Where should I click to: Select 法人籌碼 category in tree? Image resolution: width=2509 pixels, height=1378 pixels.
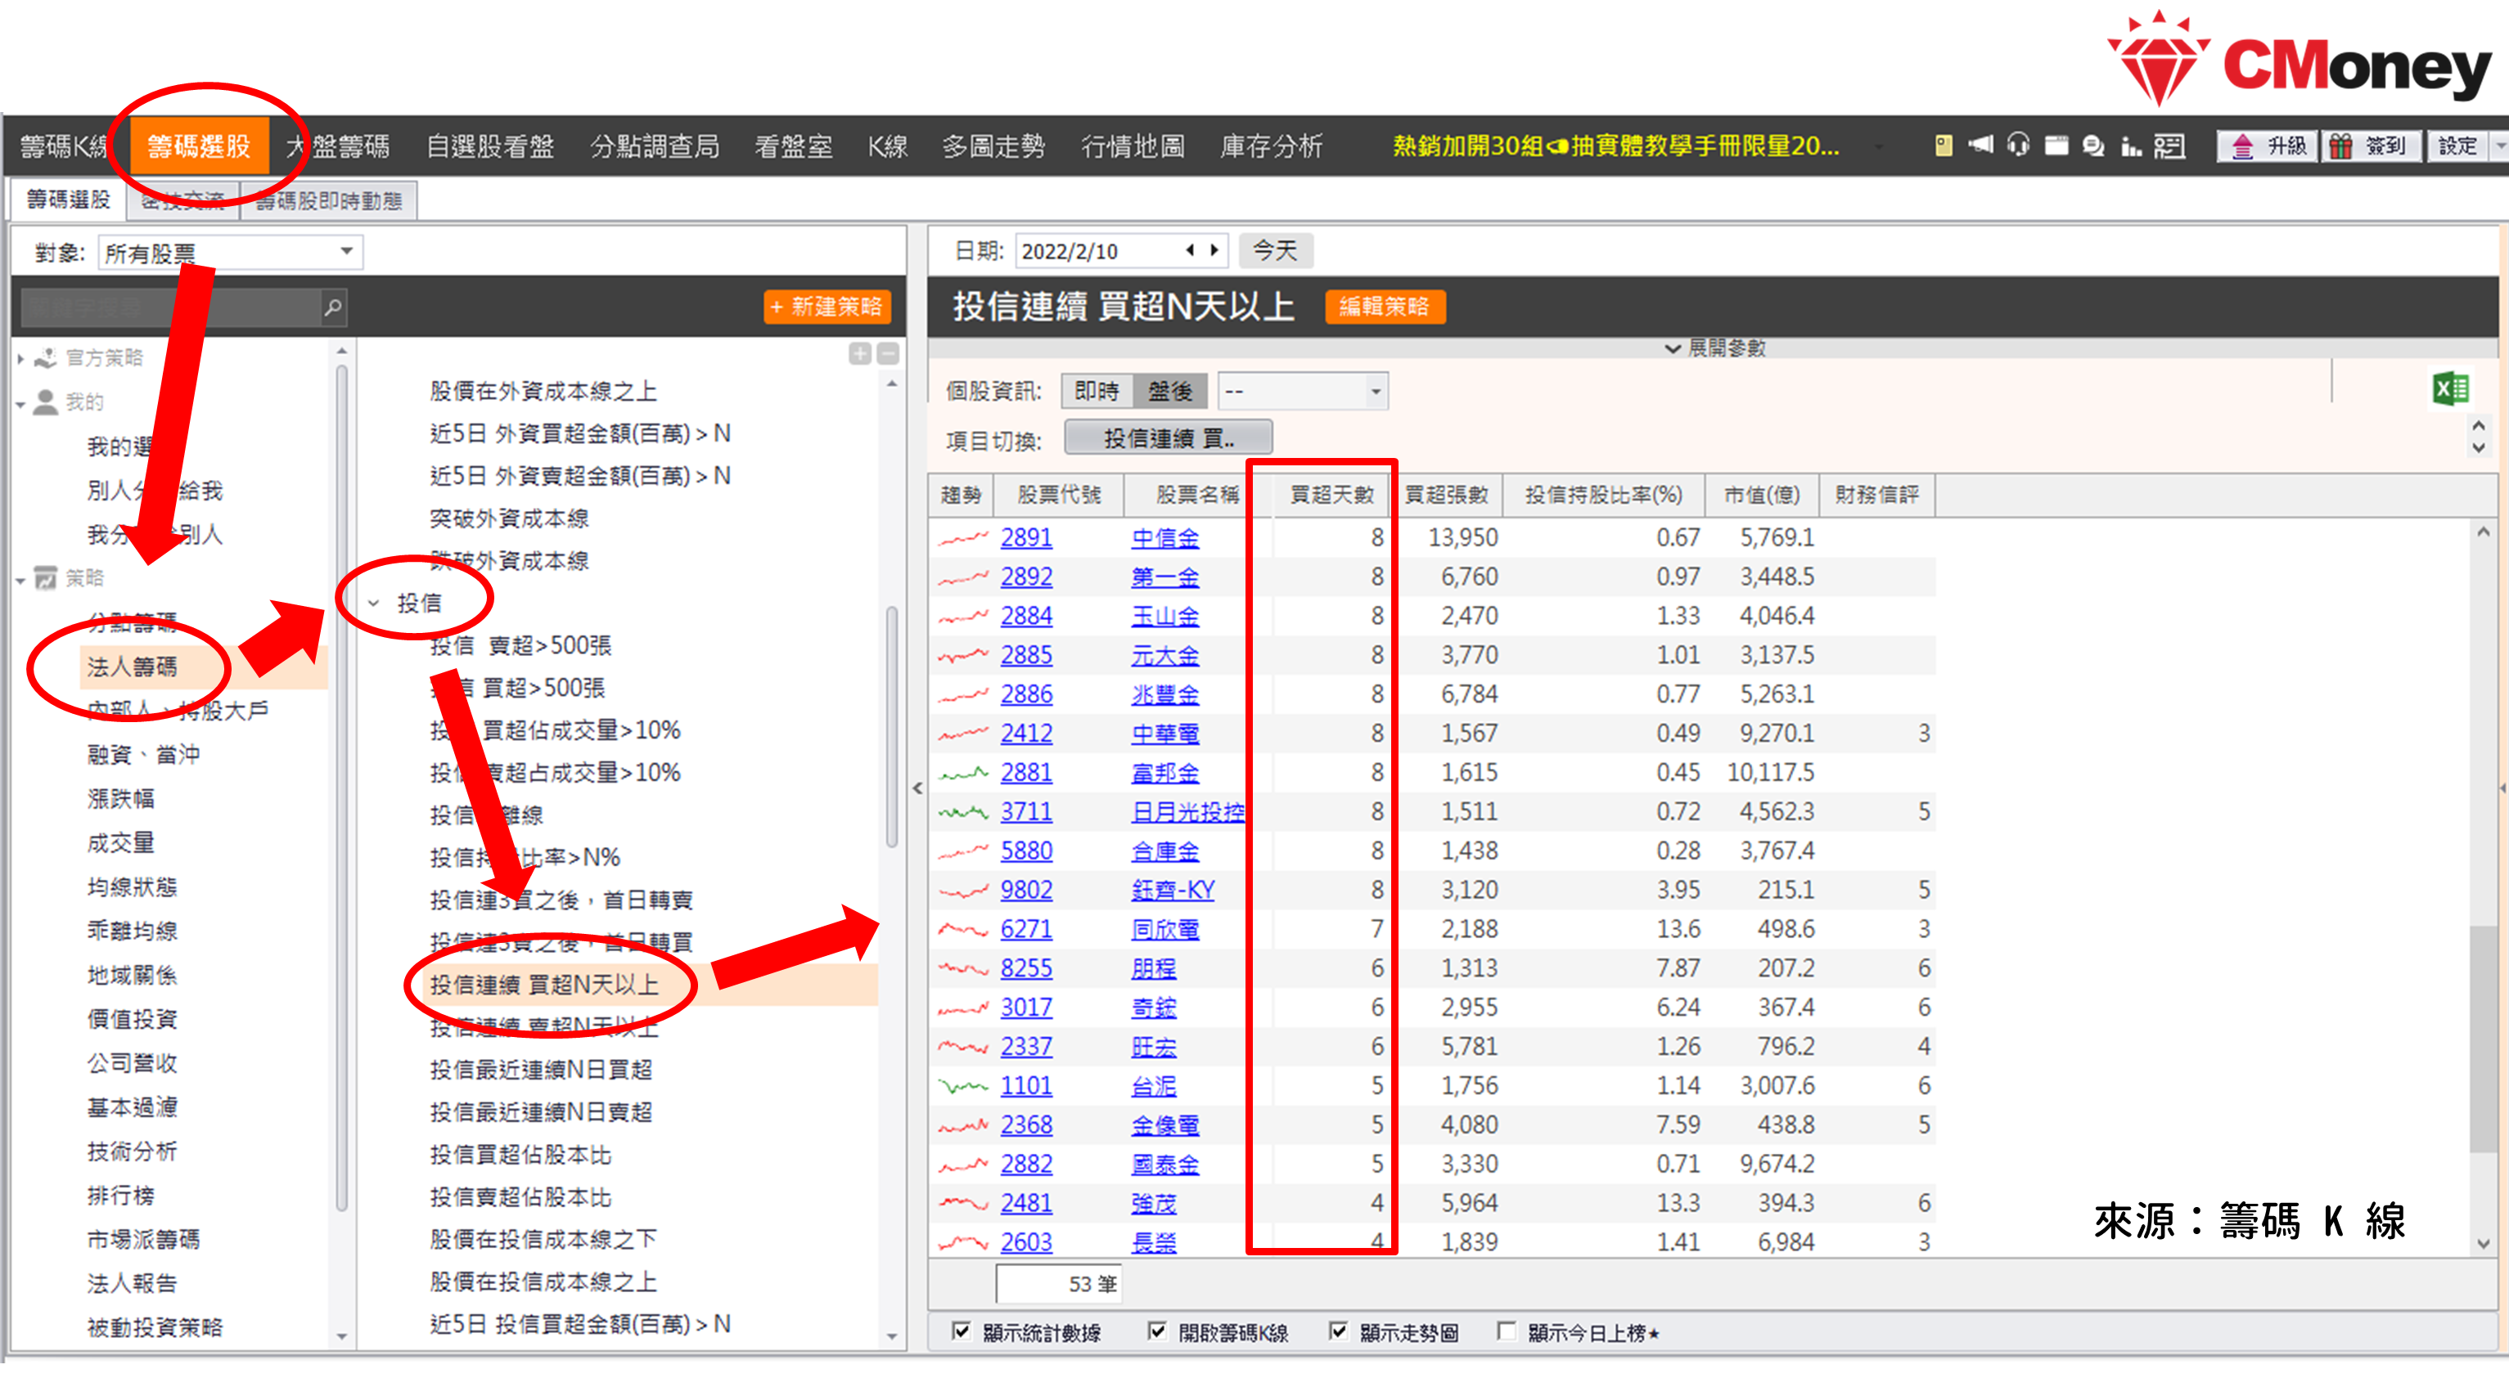pos(133,667)
